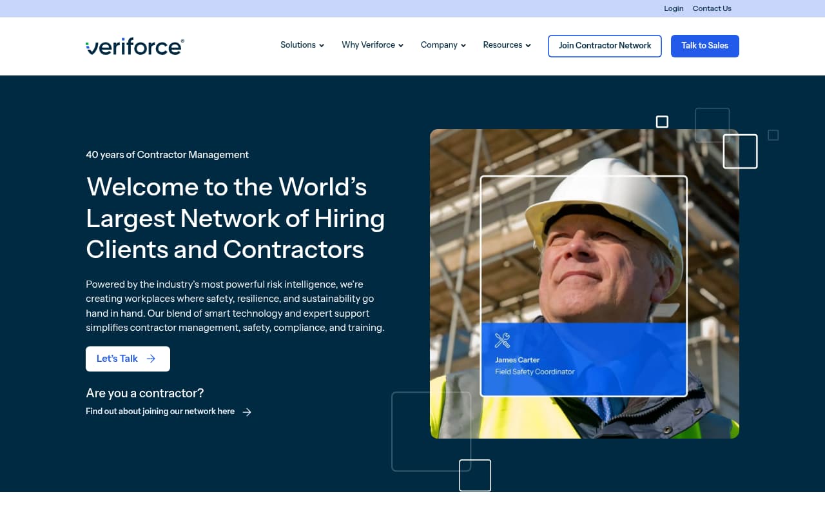Open Contact Us from the top bar

712,8
